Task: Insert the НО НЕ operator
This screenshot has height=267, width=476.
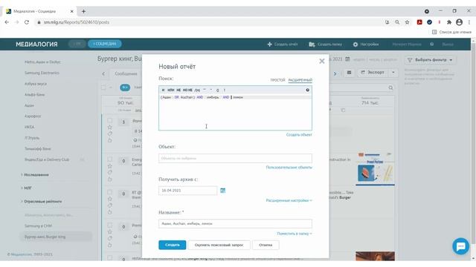Action: click(187, 90)
